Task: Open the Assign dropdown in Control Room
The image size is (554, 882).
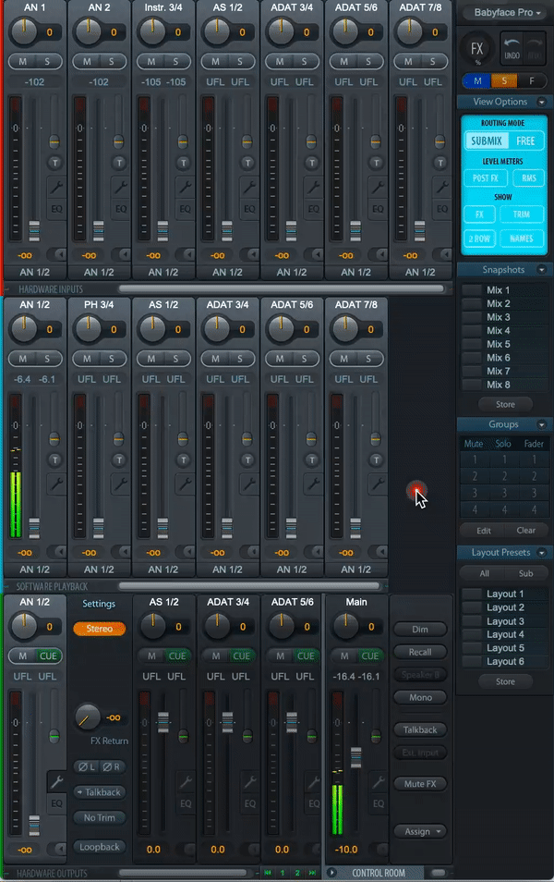Action: (x=420, y=831)
